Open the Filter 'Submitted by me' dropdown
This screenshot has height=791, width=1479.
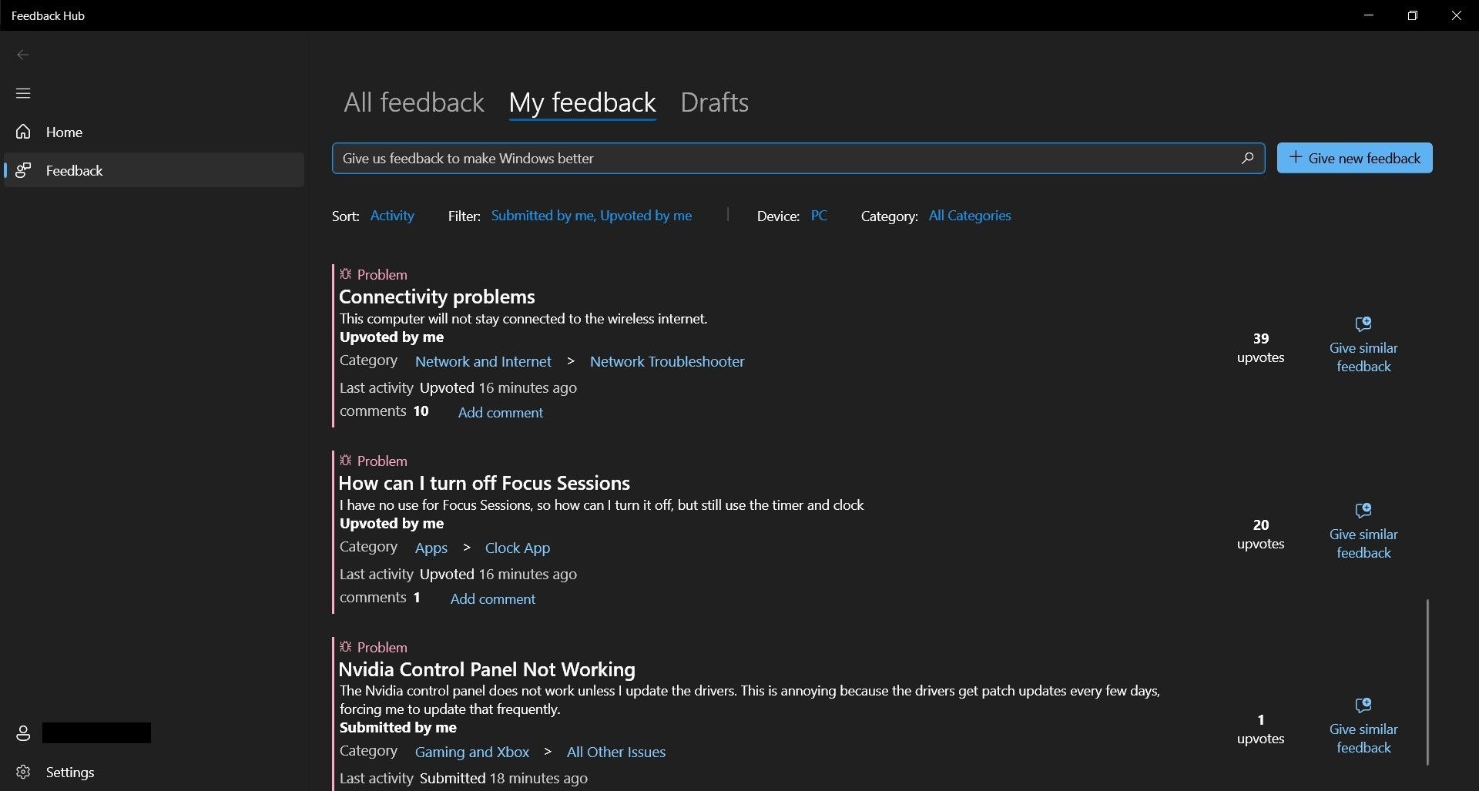coord(591,216)
